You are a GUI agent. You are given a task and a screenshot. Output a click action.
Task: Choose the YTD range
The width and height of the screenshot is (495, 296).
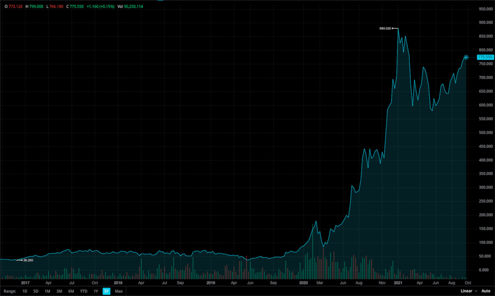point(84,291)
